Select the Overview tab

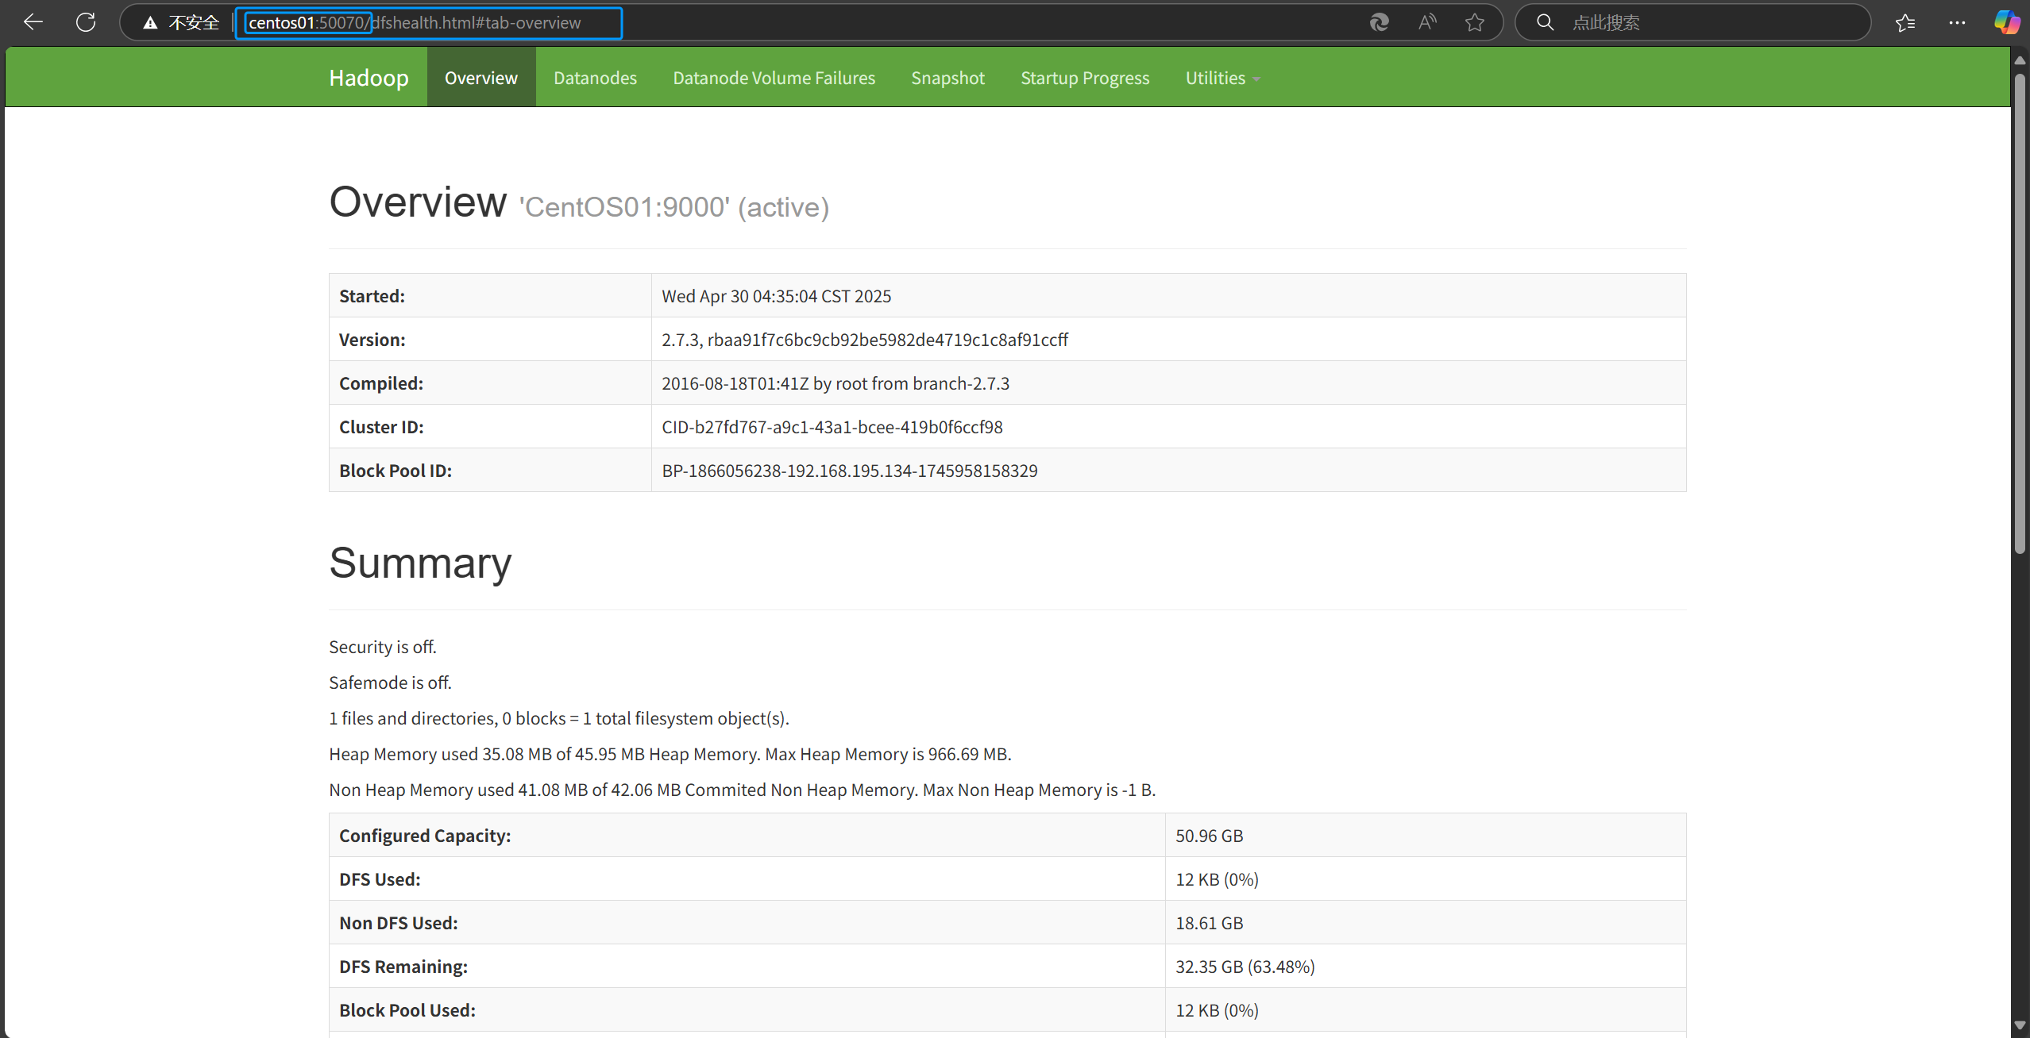pos(480,78)
